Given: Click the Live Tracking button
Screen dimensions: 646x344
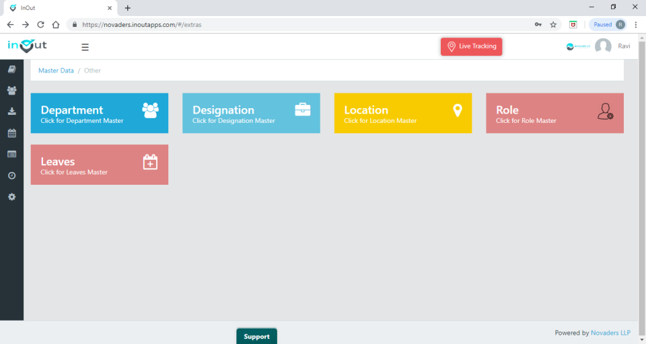Looking at the screenshot, I should tap(471, 46).
